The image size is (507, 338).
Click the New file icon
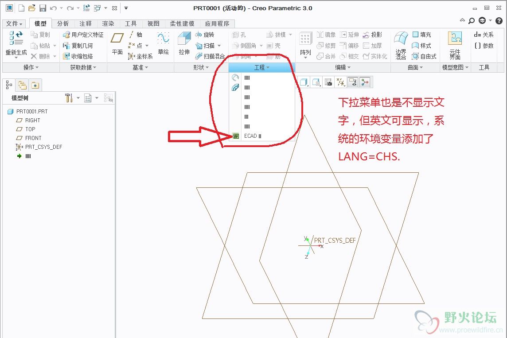point(21,8)
